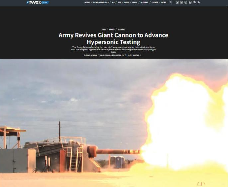Go to the Air section
The height and width of the screenshot is (187, 228).
pyautogui.click(x=113, y=2)
